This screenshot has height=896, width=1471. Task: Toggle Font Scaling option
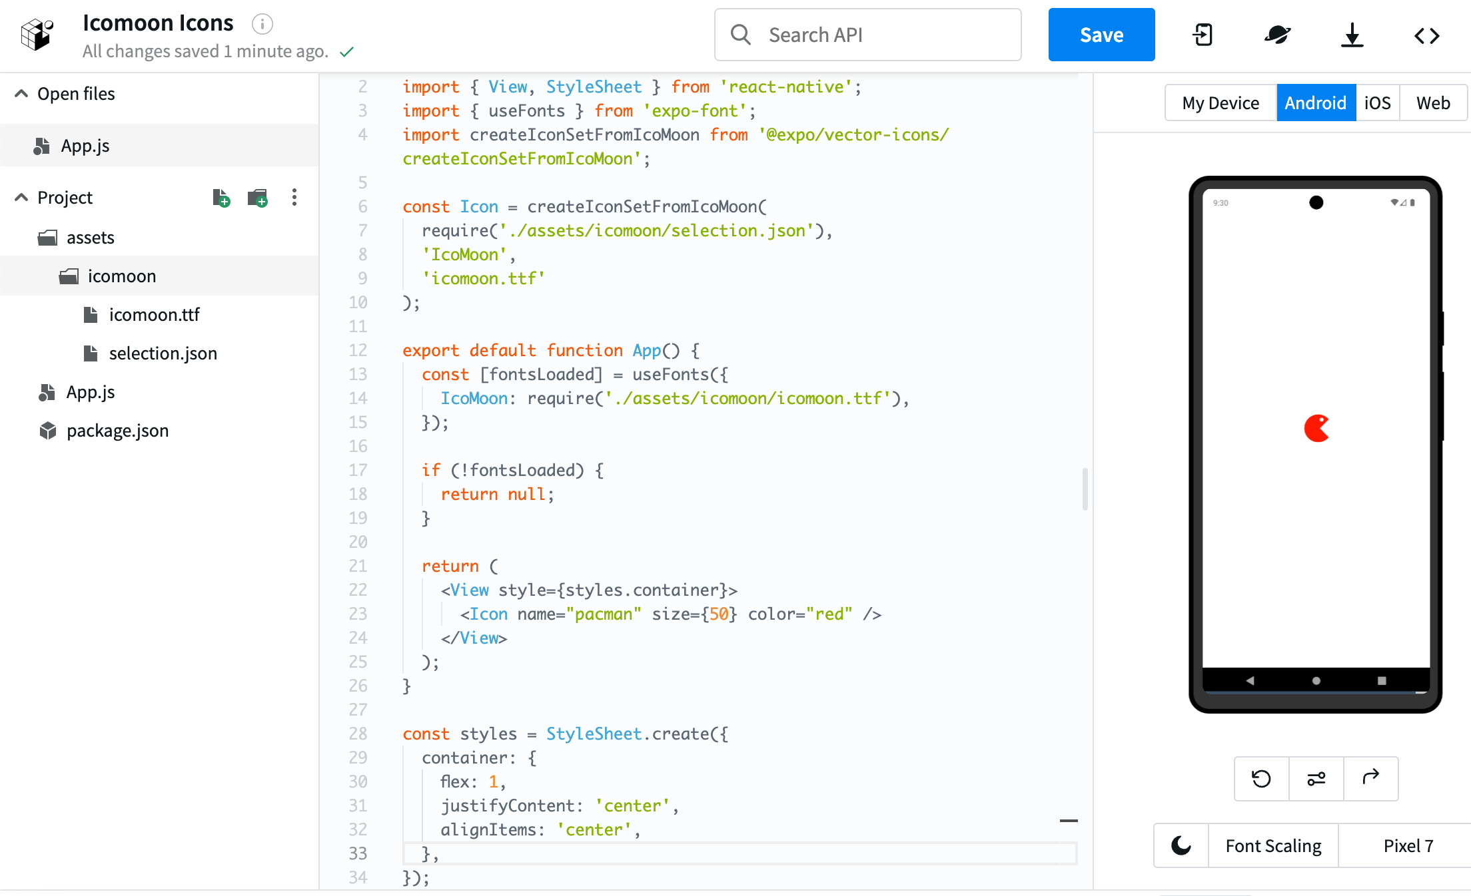tap(1273, 845)
